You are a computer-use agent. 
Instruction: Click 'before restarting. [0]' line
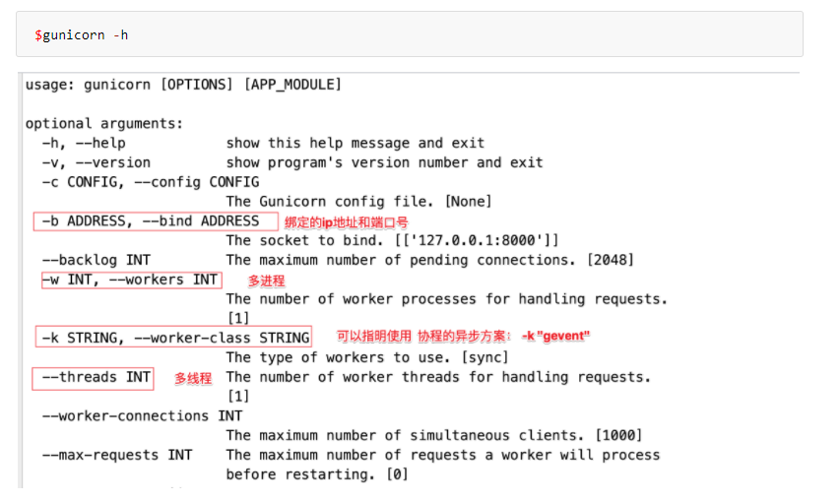tap(317, 474)
